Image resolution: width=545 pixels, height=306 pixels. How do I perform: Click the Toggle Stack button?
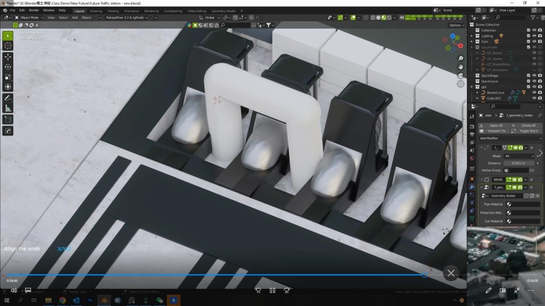526,131
